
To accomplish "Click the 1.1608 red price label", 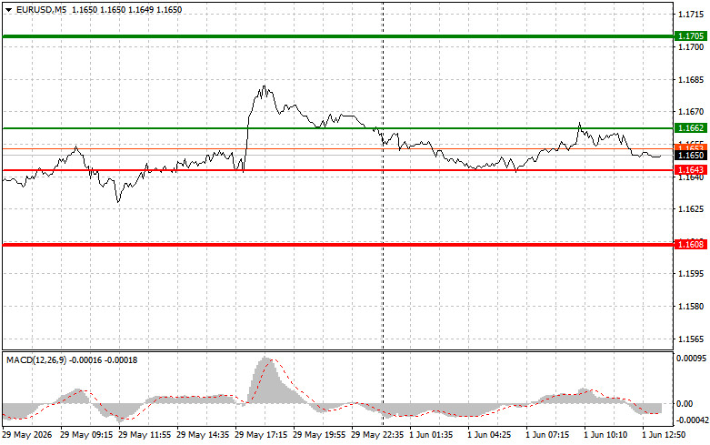I will pos(690,245).
